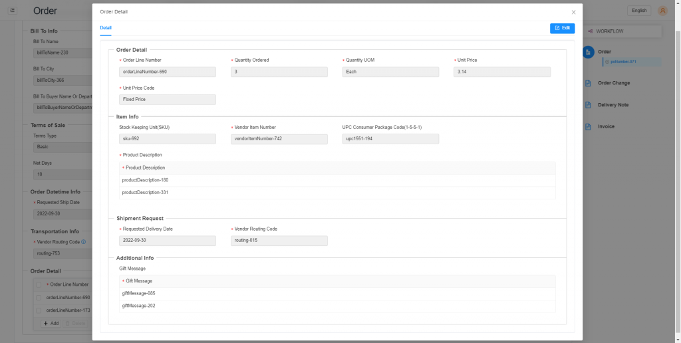Click the Invoice document icon
Image resolution: width=681 pixels, height=343 pixels.
click(588, 127)
